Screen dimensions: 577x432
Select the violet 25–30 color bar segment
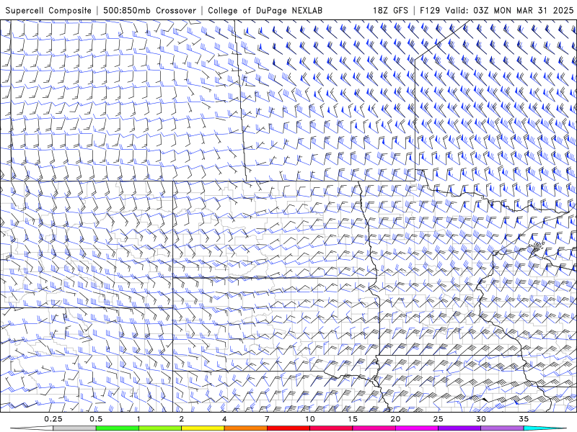coord(459,428)
